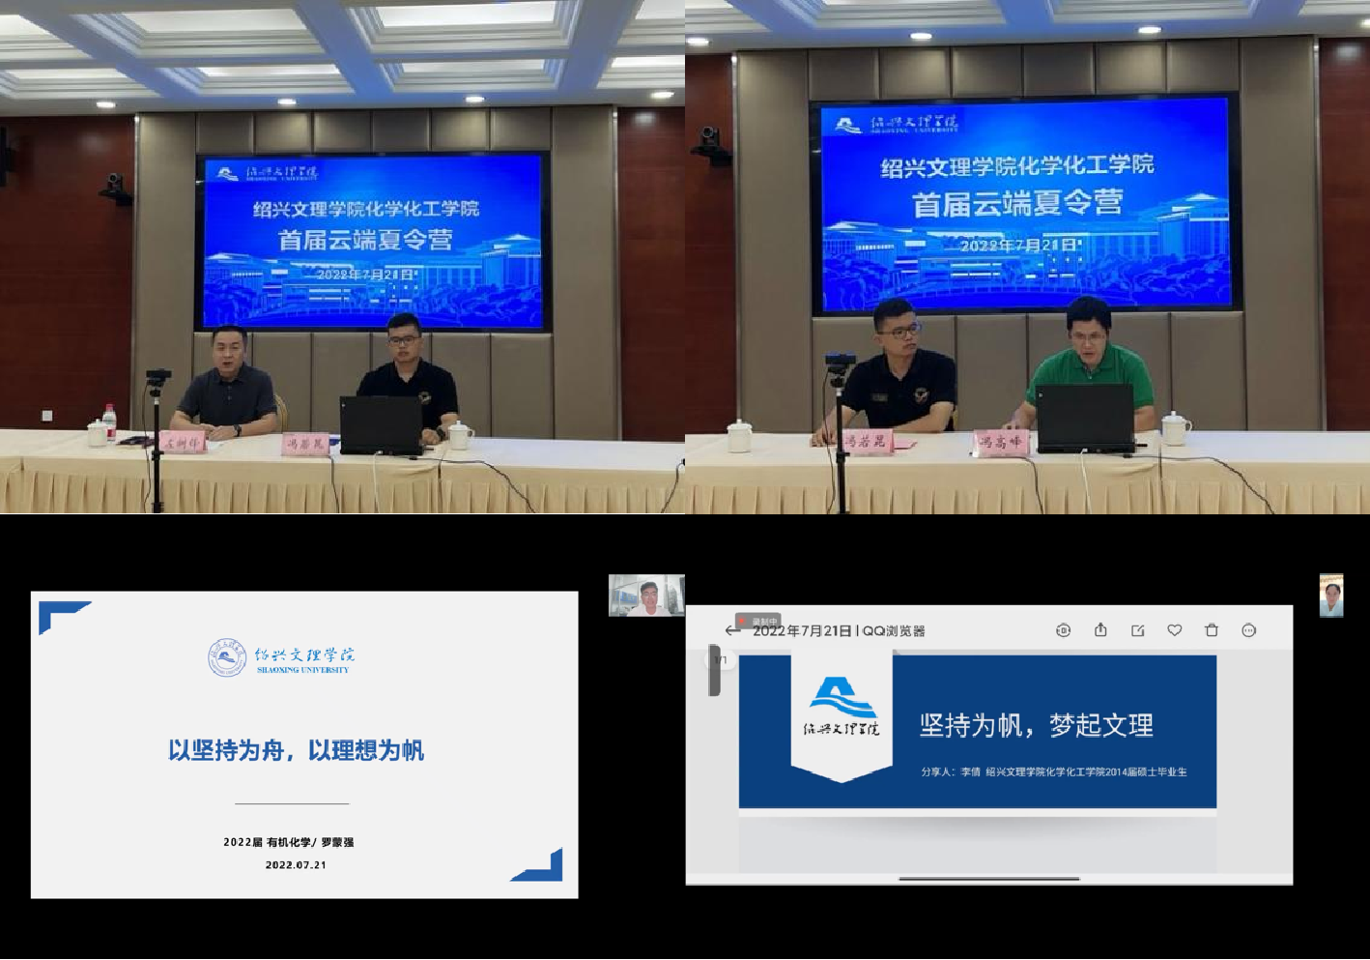
Task: Favorite the image with the heart icon
Action: coord(1175,630)
